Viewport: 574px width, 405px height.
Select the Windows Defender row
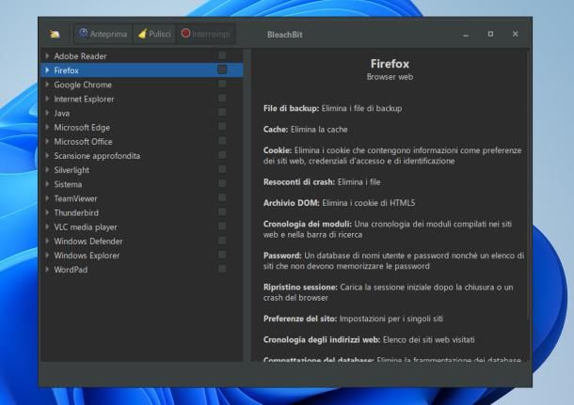click(142, 241)
